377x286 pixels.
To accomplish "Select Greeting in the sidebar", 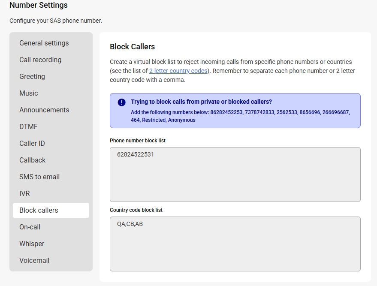I will [x=32, y=76].
